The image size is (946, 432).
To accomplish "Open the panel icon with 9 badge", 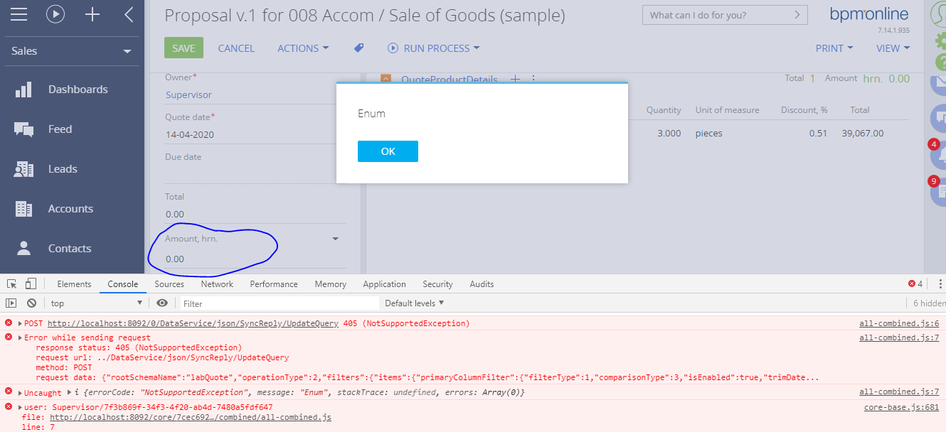I will pos(938,190).
